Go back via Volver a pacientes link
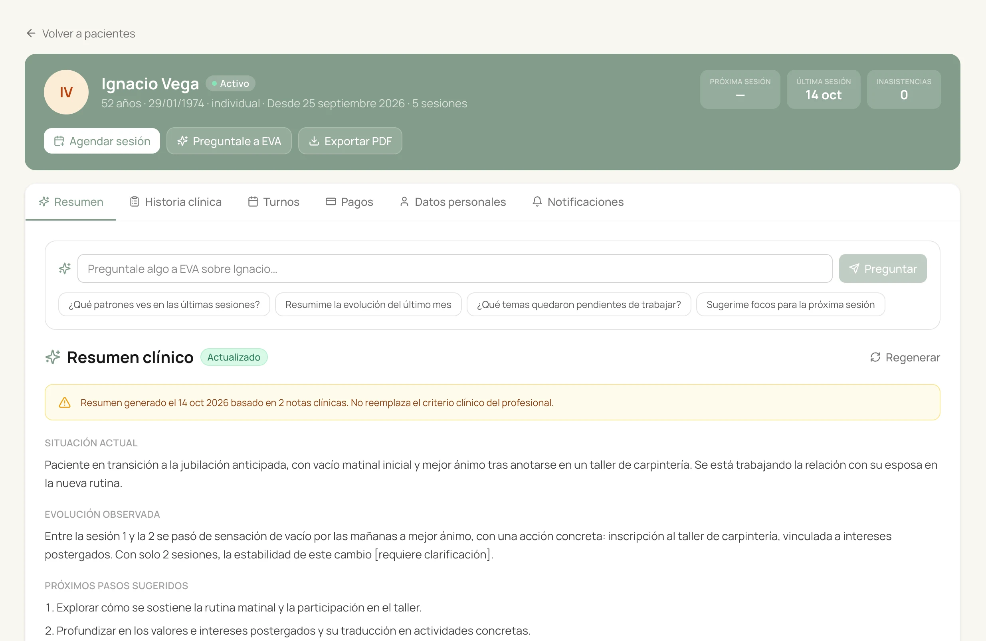Image resolution: width=986 pixels, height=641 pixels. [x=81, y=33]
